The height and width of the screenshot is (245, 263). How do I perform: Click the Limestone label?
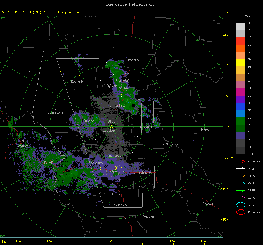[x=55, y=112]
